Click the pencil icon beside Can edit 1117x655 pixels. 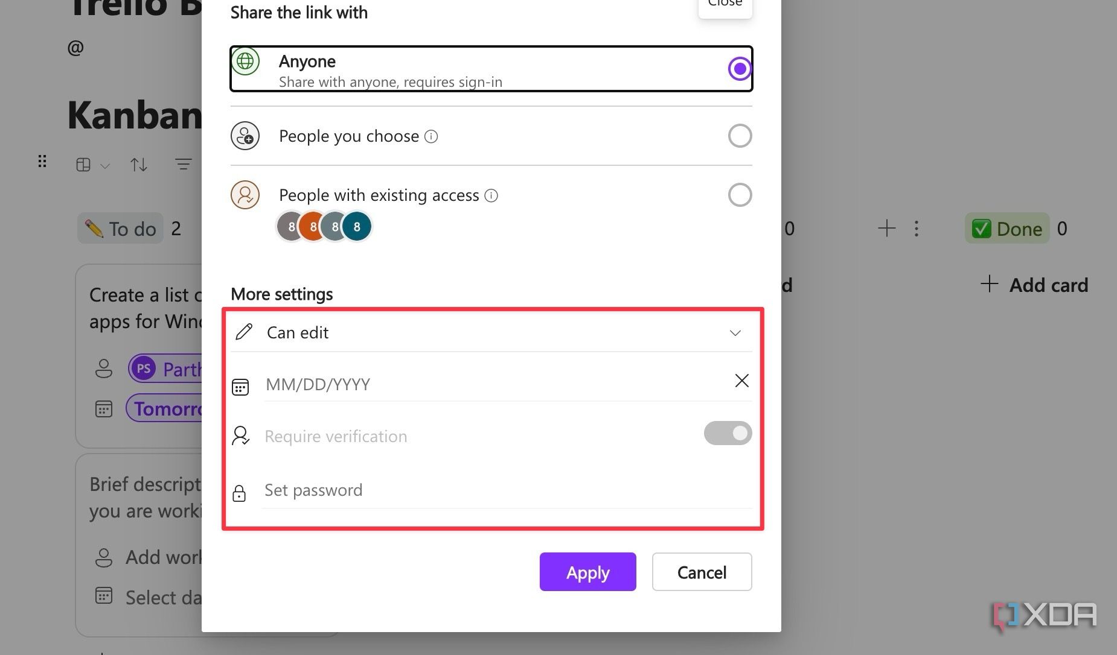click(x=243, y=332)
